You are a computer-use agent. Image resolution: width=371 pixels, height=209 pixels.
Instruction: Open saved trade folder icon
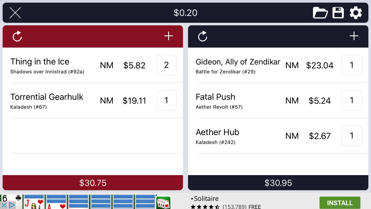click(x=320, y=13)
